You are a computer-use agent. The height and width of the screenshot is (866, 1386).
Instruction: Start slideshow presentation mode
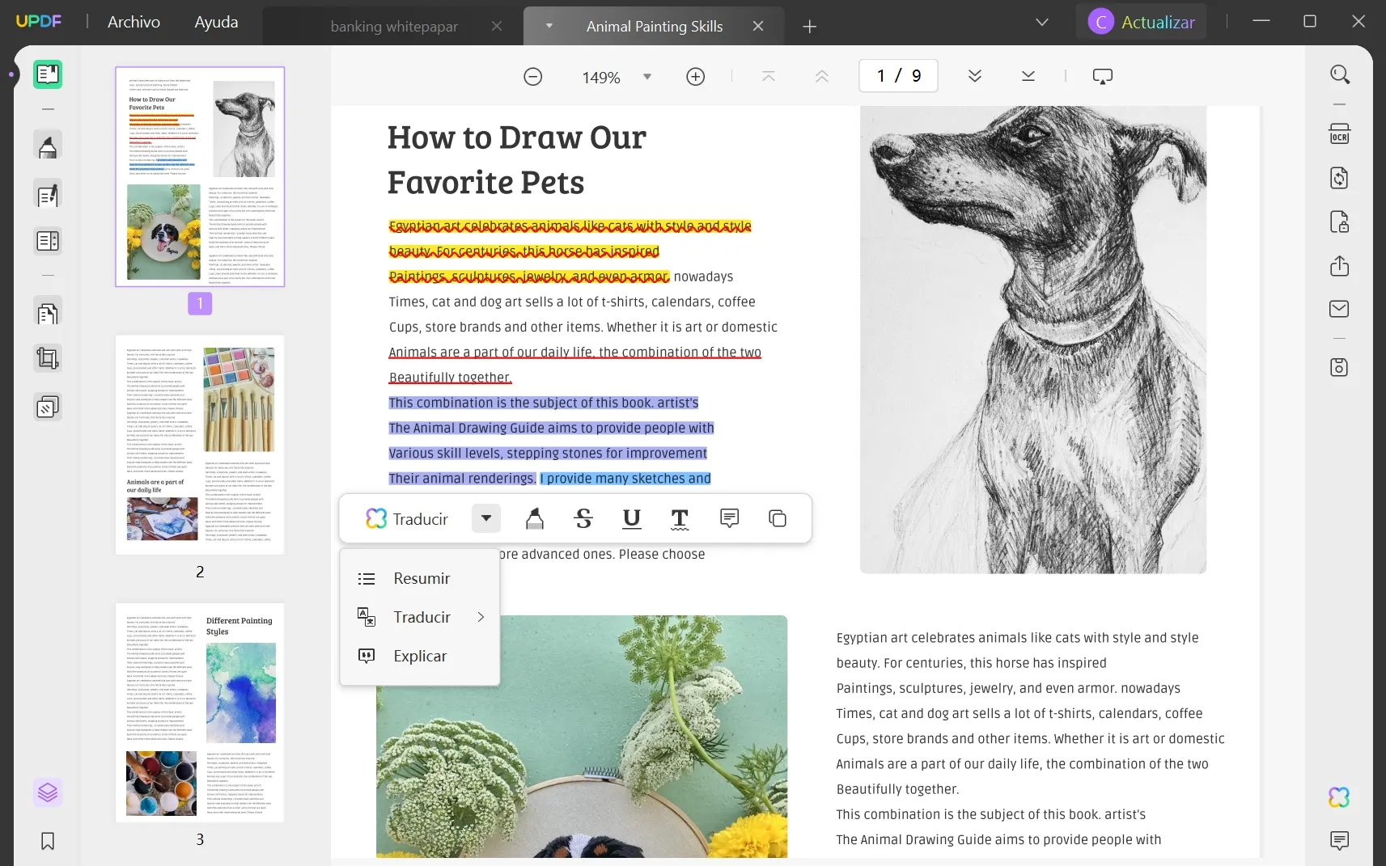1103,76
